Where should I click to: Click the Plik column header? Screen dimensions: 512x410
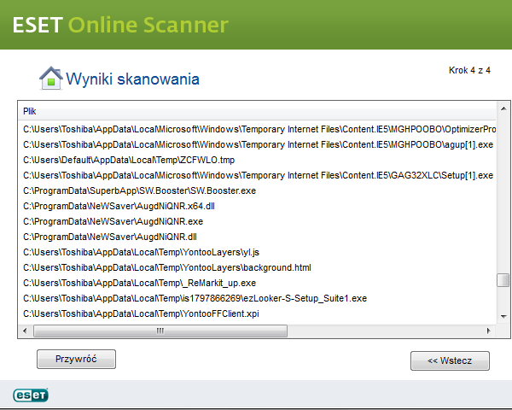(x=258, y=112)
